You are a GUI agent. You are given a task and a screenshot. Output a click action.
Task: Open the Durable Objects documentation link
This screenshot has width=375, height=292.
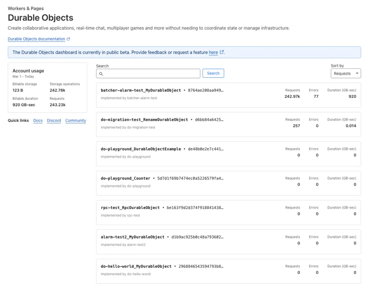pyautogui.click(x=36, y=39)
